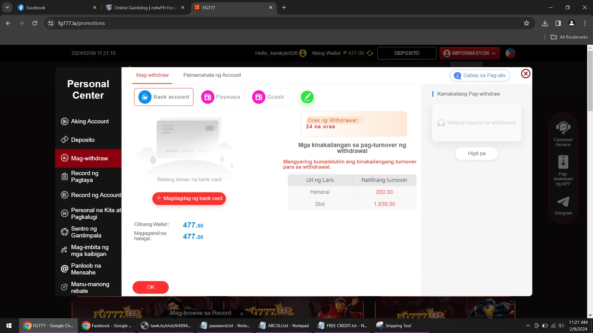The width and height of the screenshot is (593, 333).
Task: Click the green edit pencil icon
Action: [307, 97]
